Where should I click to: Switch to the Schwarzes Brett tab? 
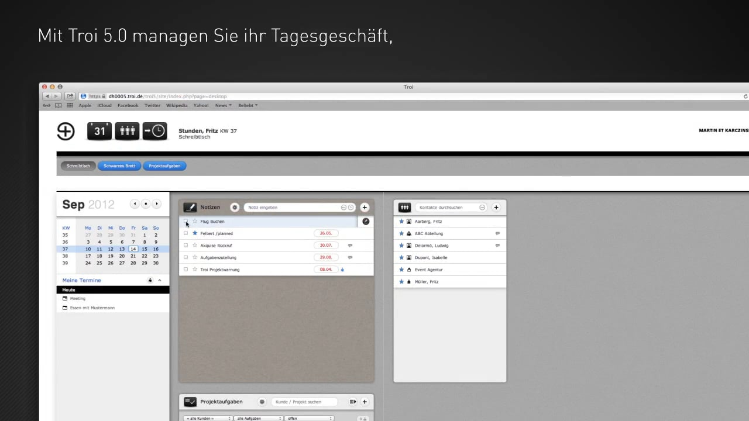(119, 166)
